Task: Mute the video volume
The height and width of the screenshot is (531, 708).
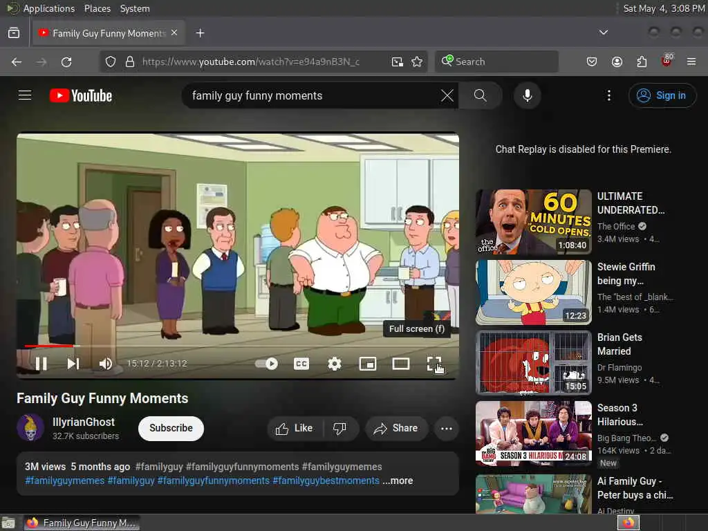Action: coord(106,364)
